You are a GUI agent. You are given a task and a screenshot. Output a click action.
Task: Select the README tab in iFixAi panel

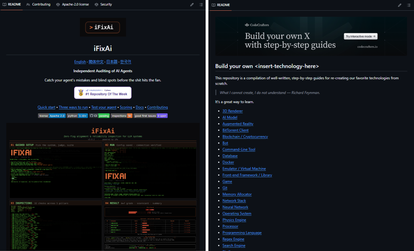coord(12,4)
